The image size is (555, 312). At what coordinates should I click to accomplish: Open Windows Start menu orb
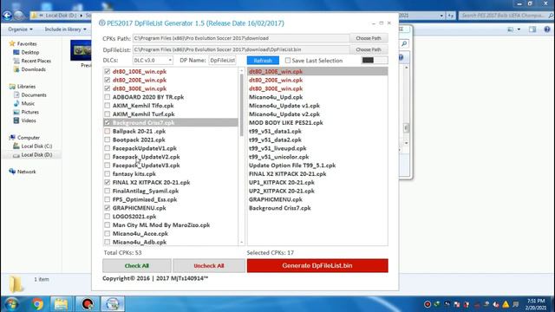point(10,304)
